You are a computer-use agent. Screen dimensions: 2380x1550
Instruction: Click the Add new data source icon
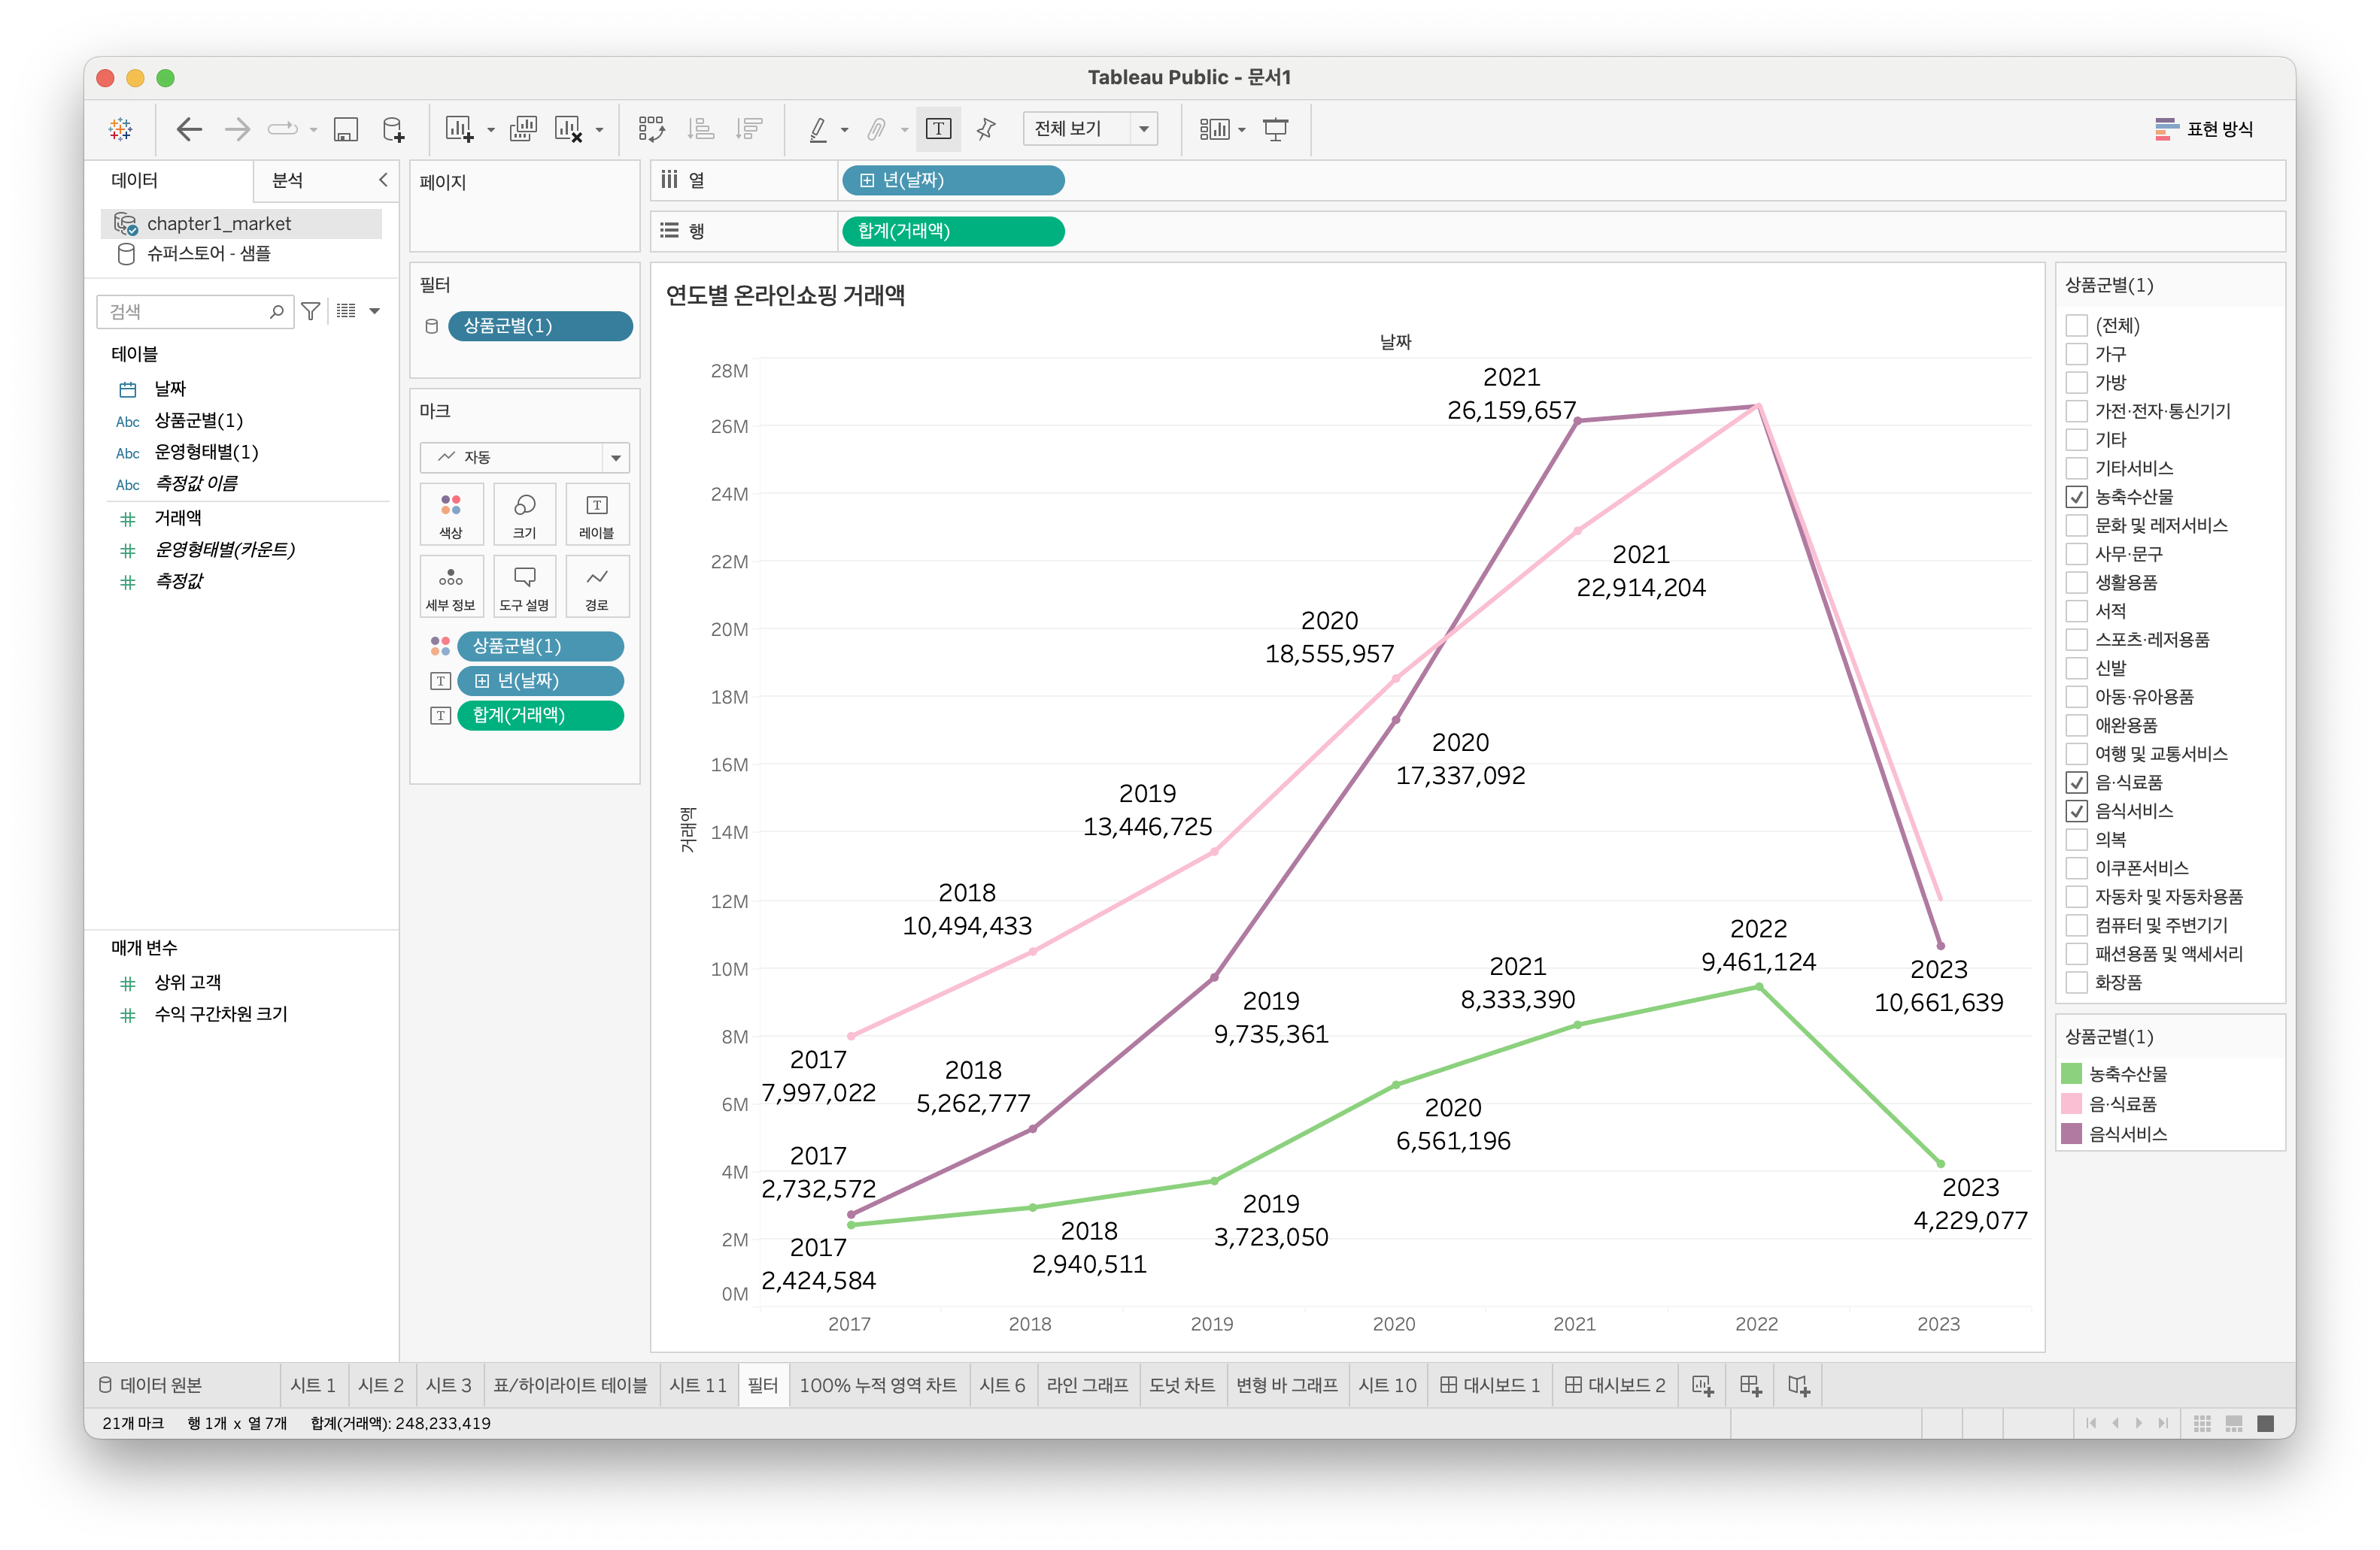(393, 129)
